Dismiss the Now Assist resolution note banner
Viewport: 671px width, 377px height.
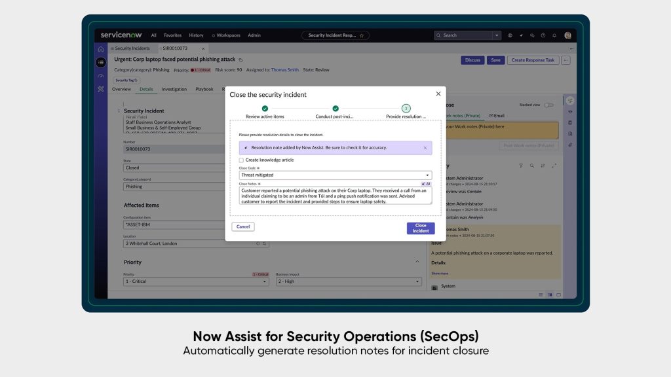coord(425,148)
